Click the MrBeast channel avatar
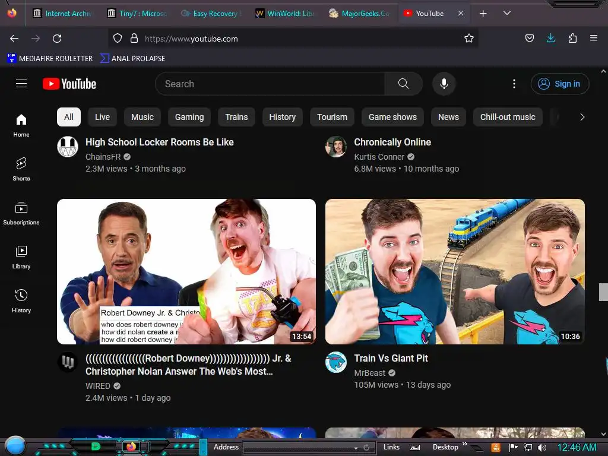The height and width of the screenshot is (456, 608). [x=336, y=362]
